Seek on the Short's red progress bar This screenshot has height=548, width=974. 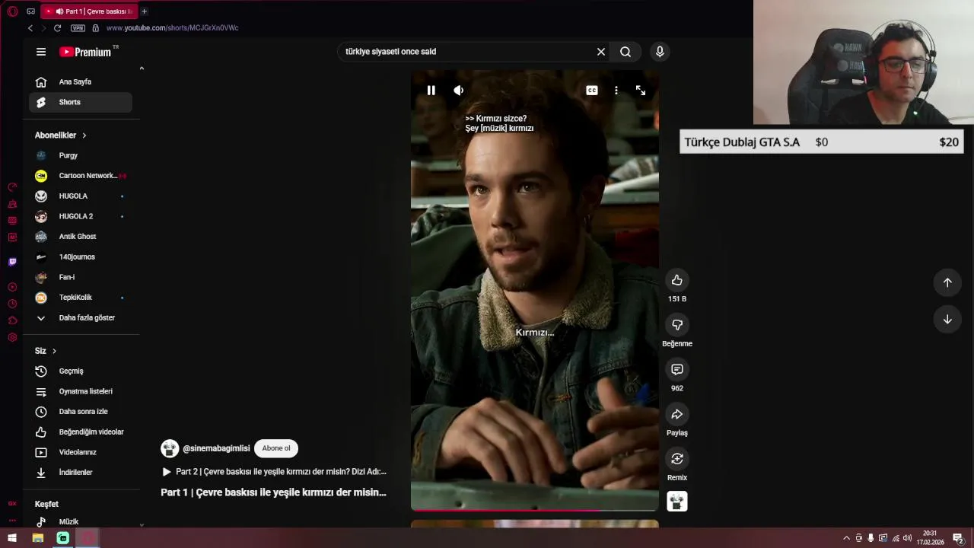tap(534, 510)
